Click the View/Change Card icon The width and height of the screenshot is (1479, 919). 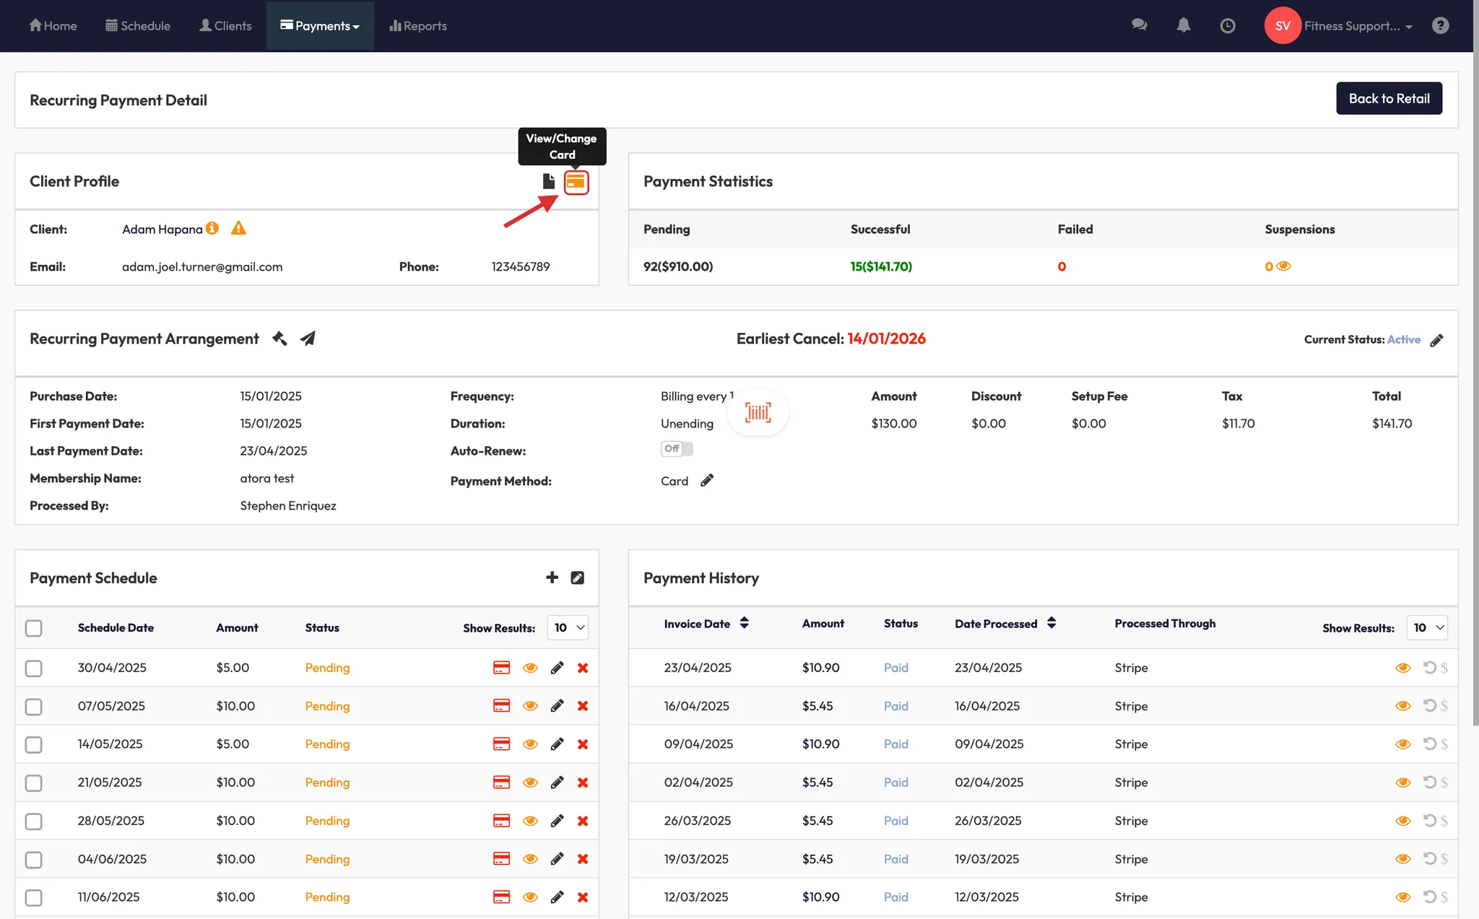(x=576, y=182)
